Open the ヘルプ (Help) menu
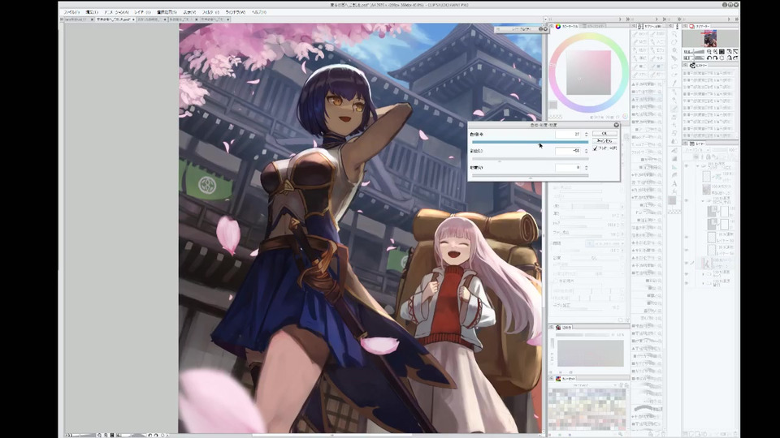This screenshot has width=780, height=438. 258,12
